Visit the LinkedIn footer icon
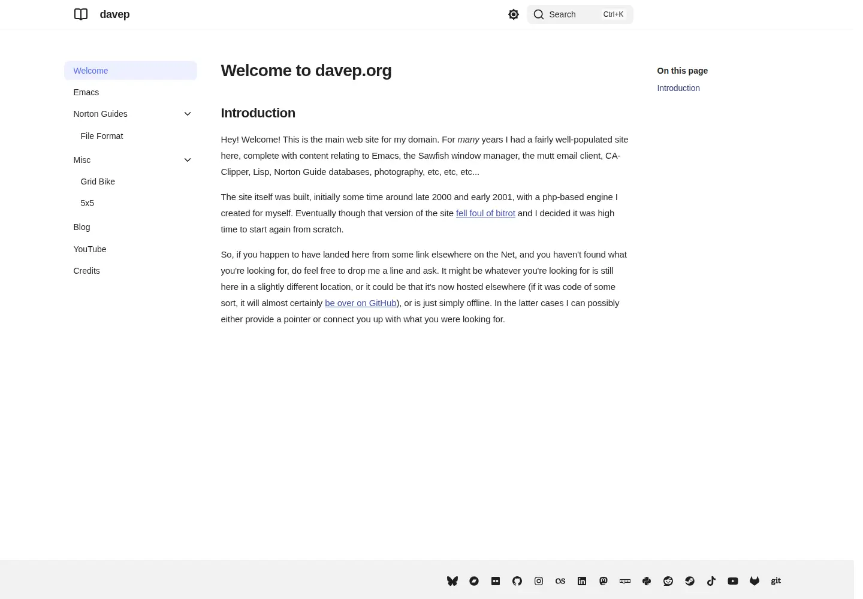This screenshot has width=863, height=599. (x=582, y=581)
